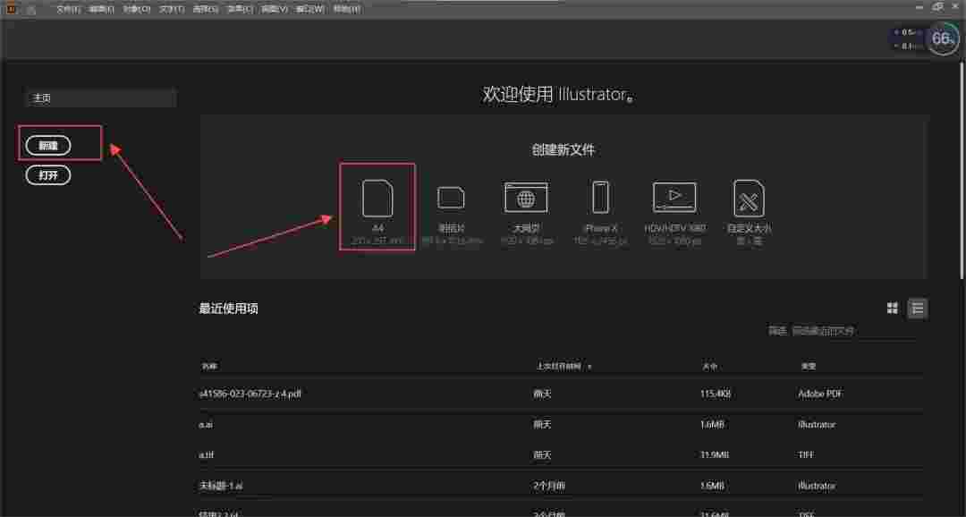Open the 帮助(H) menu
This screenshot has width=966, height=517.
pyautogui.click(x=347, y=9)
